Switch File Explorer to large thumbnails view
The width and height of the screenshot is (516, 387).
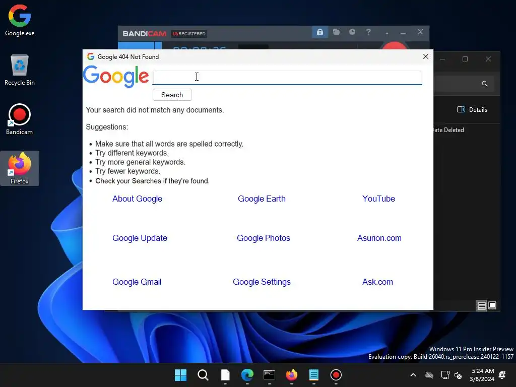pyautogui.click(x=492, y=305)
